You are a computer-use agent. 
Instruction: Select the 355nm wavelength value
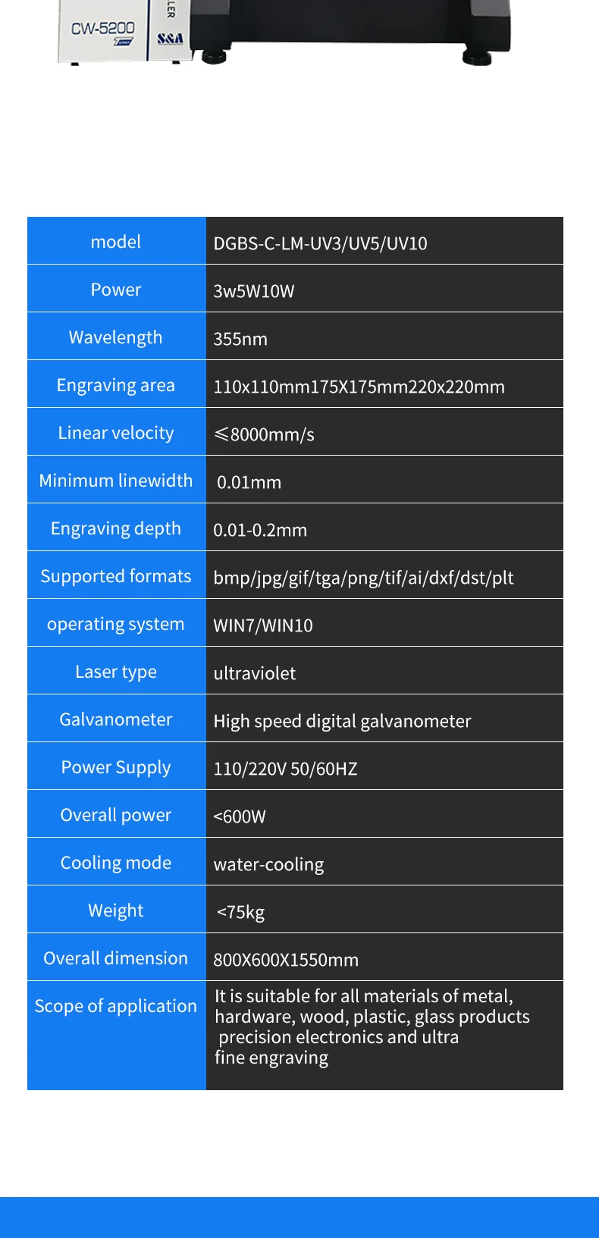click(240, 339)
